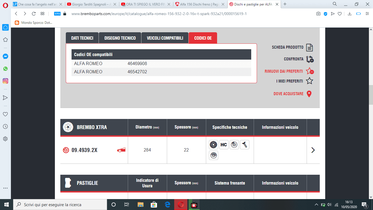
Task: Open Messenger in the sidebar
Action: pos(5,56)
